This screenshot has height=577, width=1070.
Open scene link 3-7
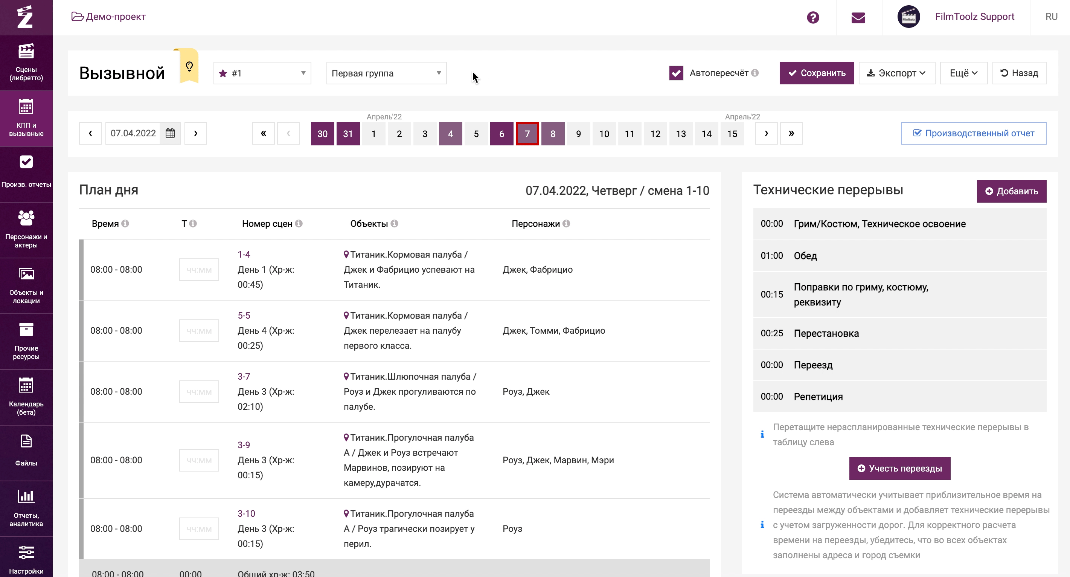[244, 376]
